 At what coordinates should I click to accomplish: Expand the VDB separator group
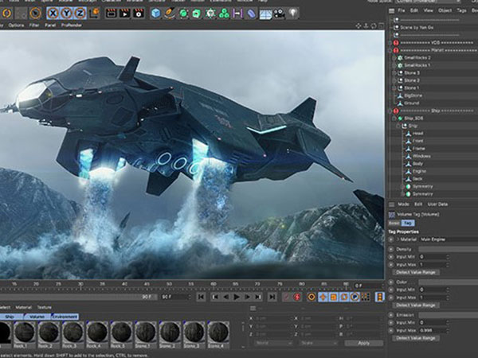click(x=390, y=43)
